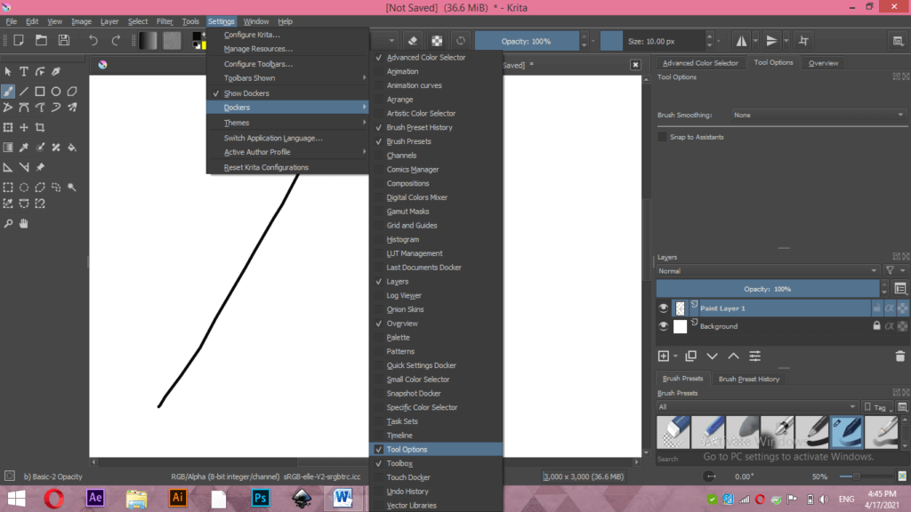This screenshot has height=512, width=911.
Task: Open the Normal blending mode dropdown
Action: point(767,270)
